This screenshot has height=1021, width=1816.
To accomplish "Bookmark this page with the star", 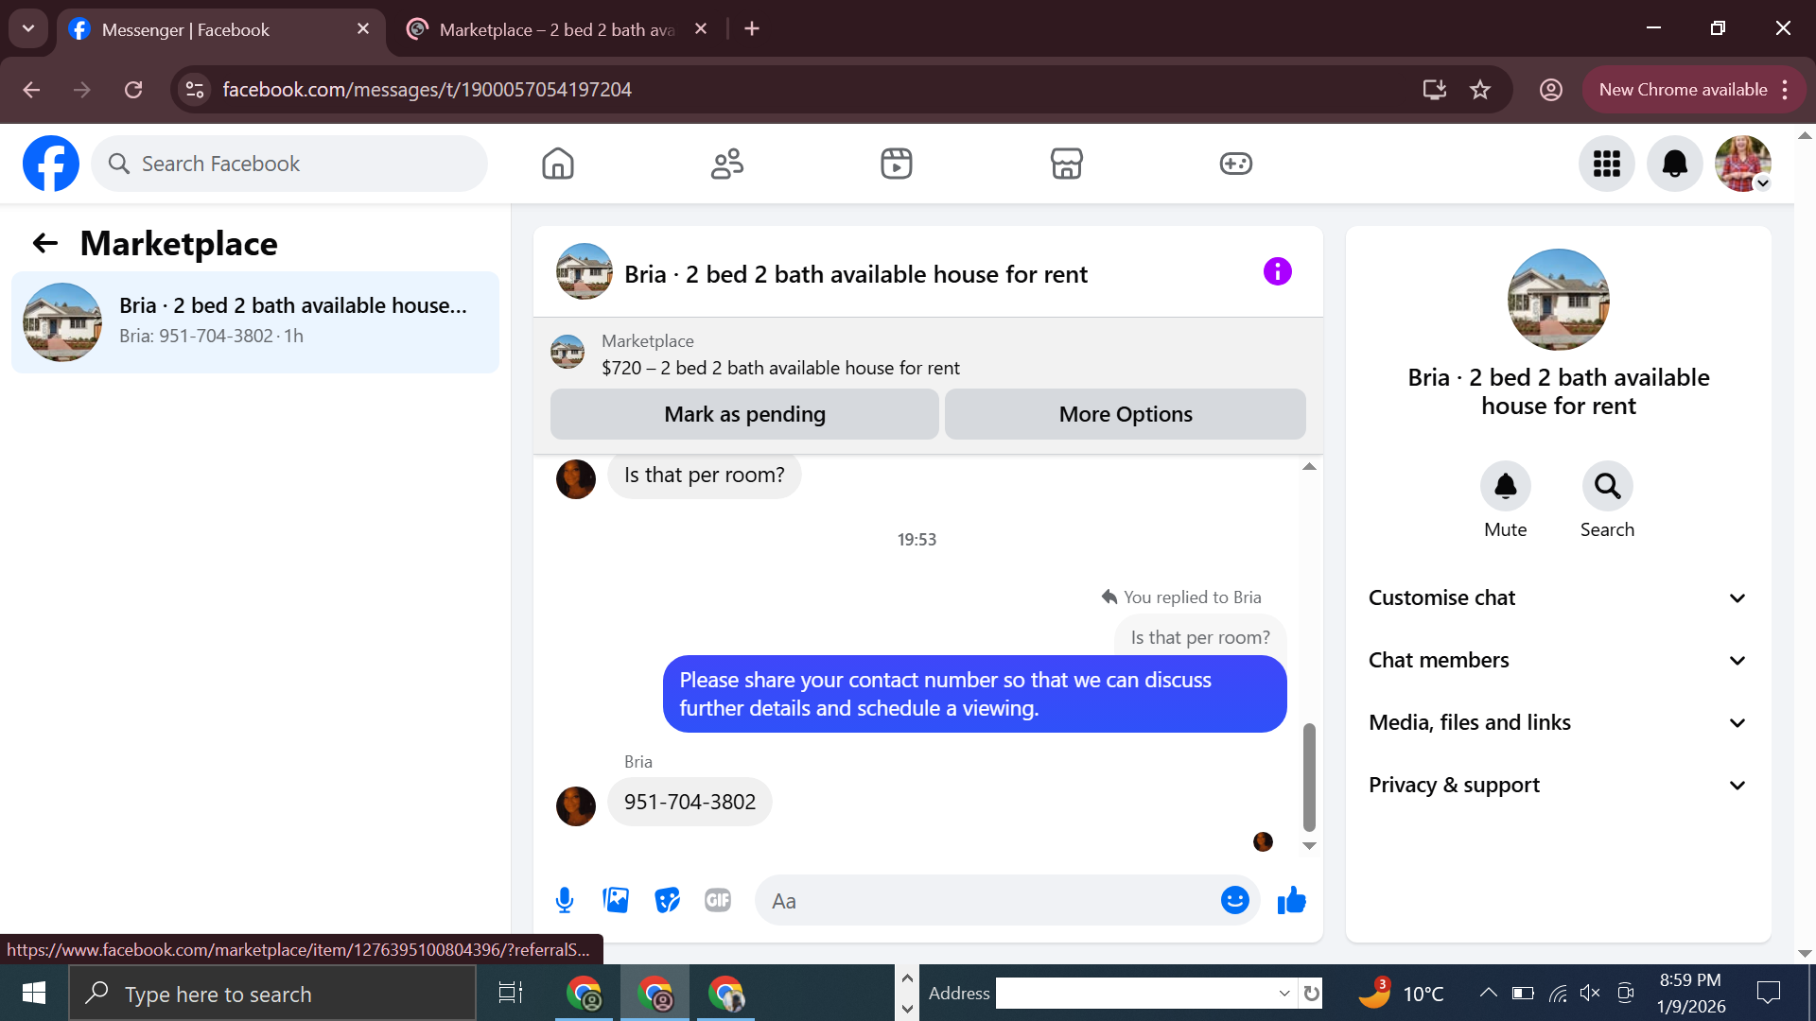I will coord(1480,90).
